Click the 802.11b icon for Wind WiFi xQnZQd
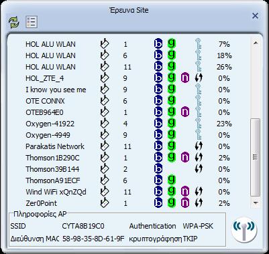269x254 pixels. [x=158, y=192]
